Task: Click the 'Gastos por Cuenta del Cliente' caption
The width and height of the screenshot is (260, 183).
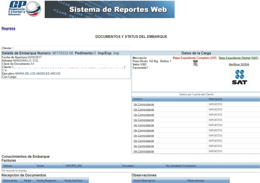Action: 196,94
